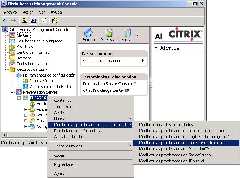The image size is (240, 178).
Task: Click the external link icon beside Presentation Server Console
Action: point(134,84)
